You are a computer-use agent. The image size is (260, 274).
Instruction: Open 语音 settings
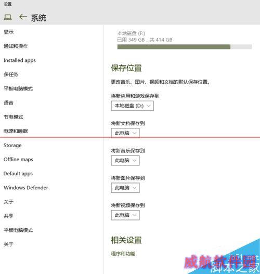(8, 103)
